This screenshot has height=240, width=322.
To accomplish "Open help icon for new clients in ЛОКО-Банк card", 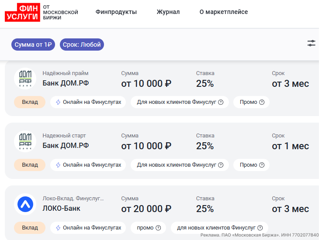I will click(x=260, y=228).
